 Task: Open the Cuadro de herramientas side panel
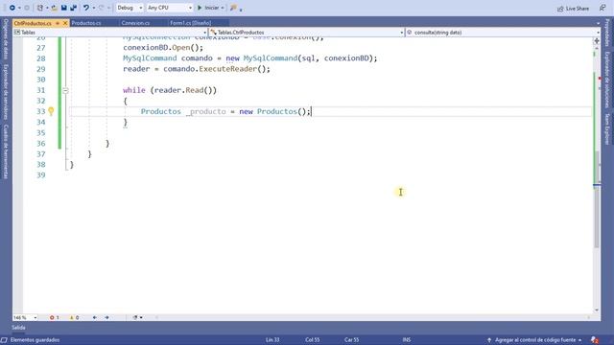pos(6,151)
